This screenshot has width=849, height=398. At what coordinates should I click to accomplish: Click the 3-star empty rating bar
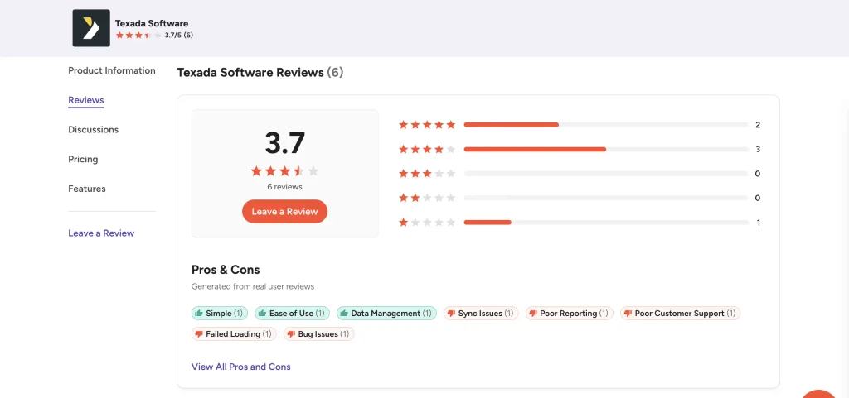[x=606, y=173]
